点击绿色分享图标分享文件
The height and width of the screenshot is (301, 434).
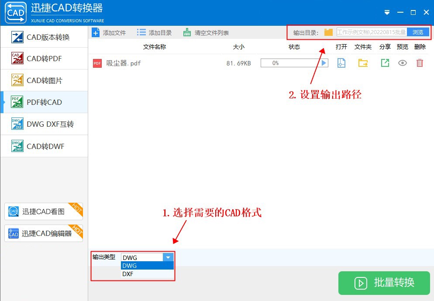(385, 63)
